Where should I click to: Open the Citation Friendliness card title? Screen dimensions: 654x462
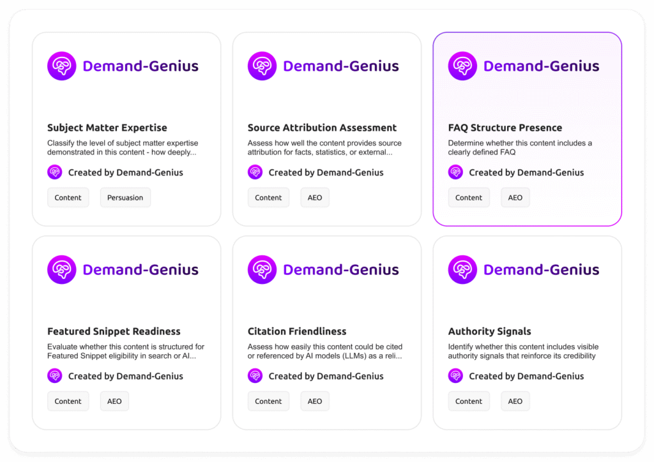coord(297,331)
